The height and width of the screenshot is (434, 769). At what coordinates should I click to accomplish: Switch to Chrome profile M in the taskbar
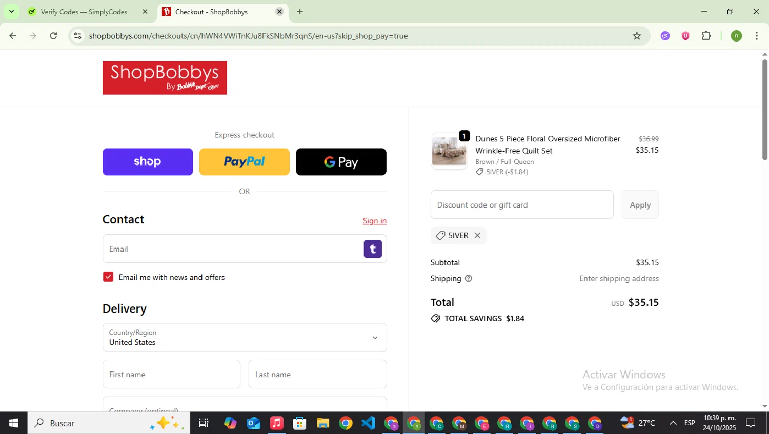tap(459, 423)
